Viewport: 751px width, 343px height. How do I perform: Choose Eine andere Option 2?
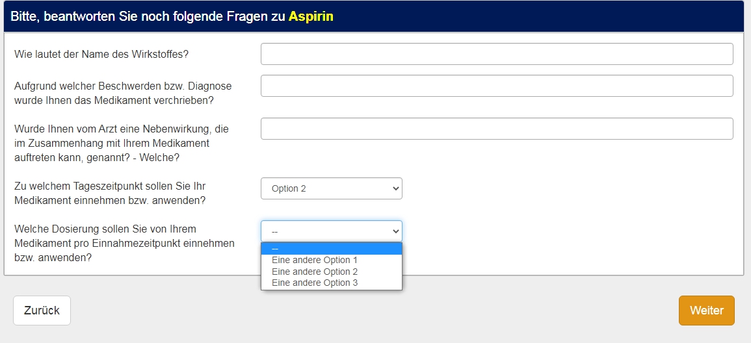332,272
